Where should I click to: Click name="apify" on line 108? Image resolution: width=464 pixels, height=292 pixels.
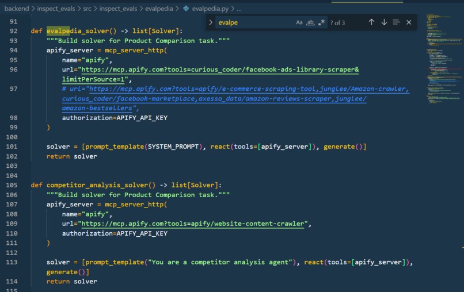(x=87, y=214)
